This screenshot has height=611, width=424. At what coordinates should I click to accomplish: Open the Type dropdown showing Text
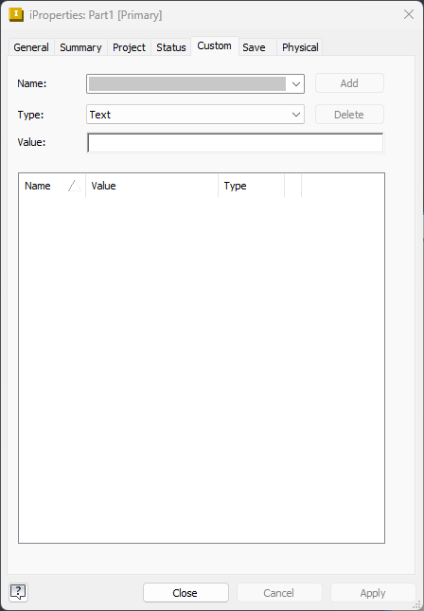coord(195,115)
